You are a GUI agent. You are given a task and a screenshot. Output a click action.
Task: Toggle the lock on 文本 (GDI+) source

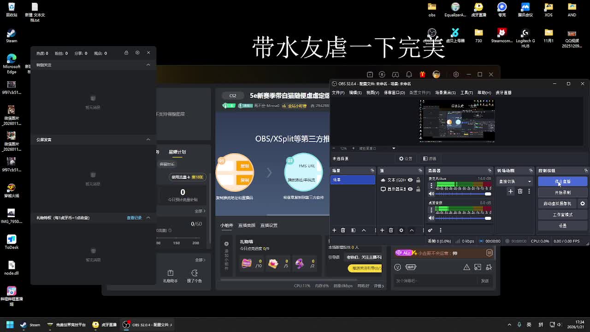click(418, 180)
